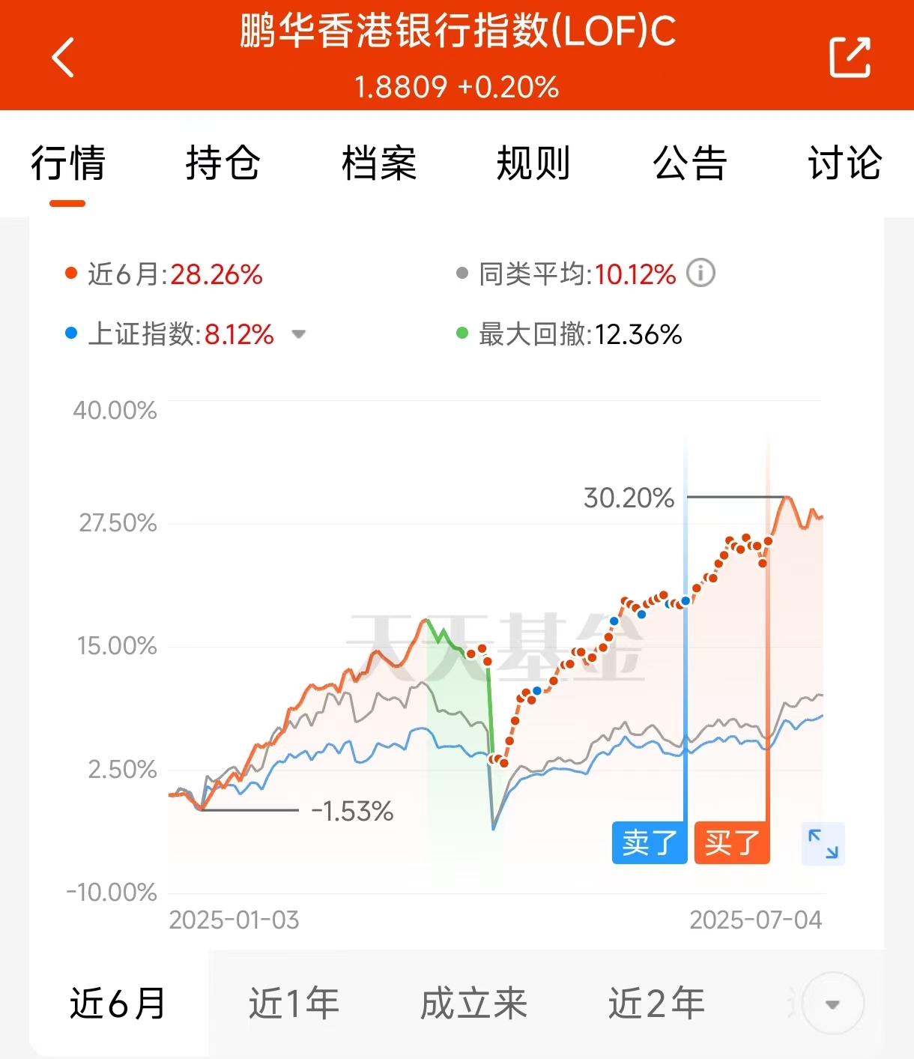
Task: Select the 近1年 time range
Action: pyautogui.click(x=294, y=1004)
